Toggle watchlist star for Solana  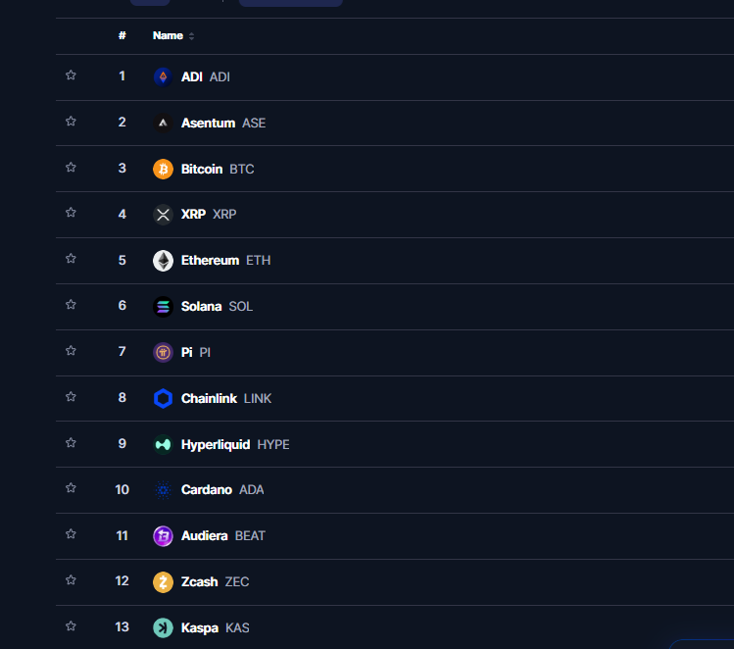[71, 304]
